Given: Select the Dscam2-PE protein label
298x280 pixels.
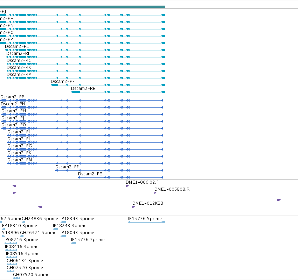Looking at the screenshot, I should (90, 174).
